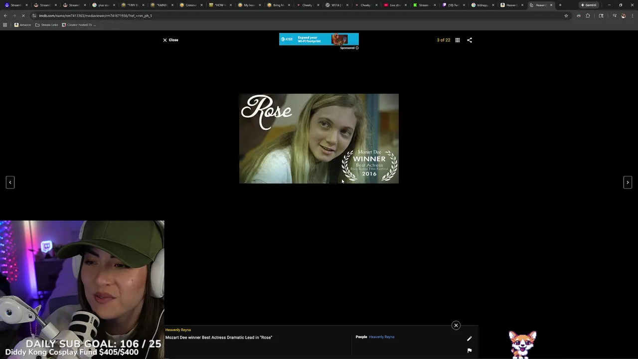Close the IMDb media viewer

click(170, 40)
